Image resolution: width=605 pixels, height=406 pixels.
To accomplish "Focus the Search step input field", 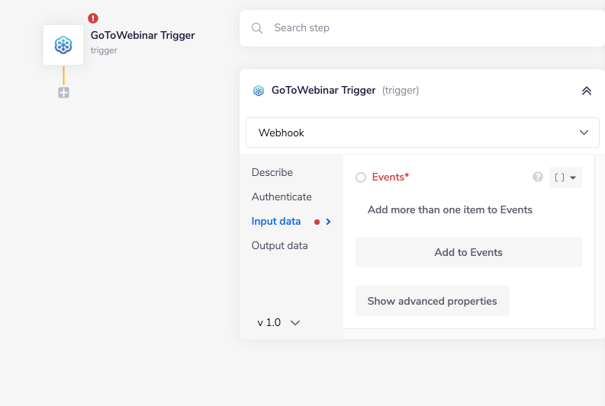I will [x=427, y=28].
